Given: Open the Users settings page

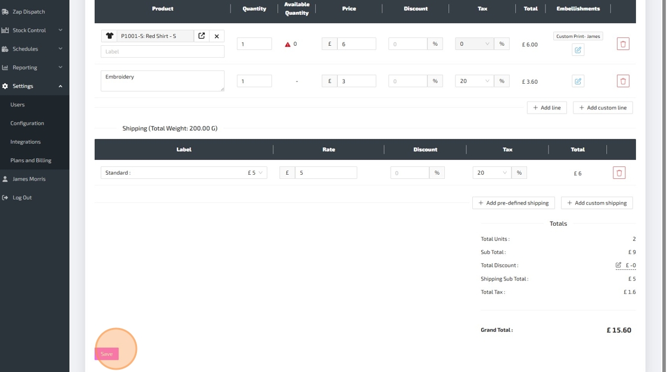Looking at the screenshot, I should 17,105.
